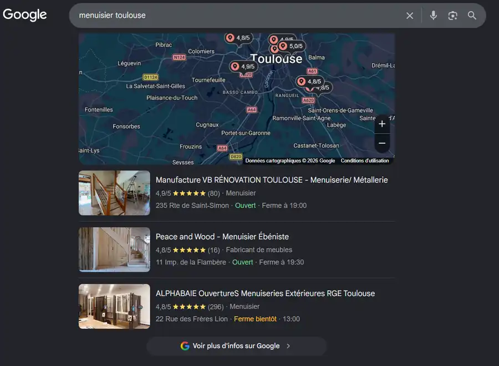This screenshot has height=366, width=499.
Task: Click the Toulouse city label on map
Action: point(276,59)
